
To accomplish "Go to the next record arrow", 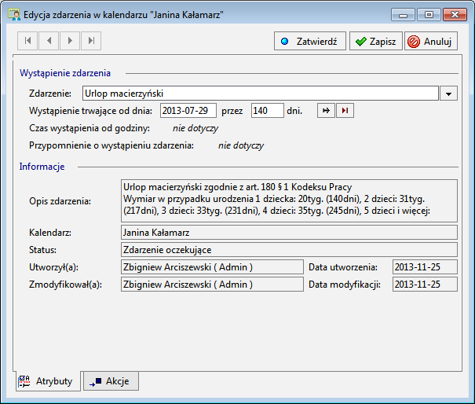I will [70, 41].
